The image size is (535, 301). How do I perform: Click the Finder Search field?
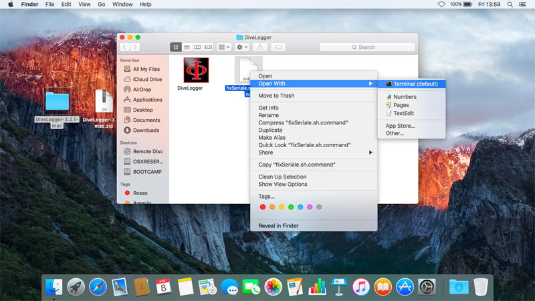click(367, 47)
